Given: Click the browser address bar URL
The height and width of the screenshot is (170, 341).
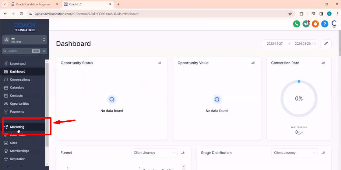Looking at the screenshot, I should coord(87,14).
